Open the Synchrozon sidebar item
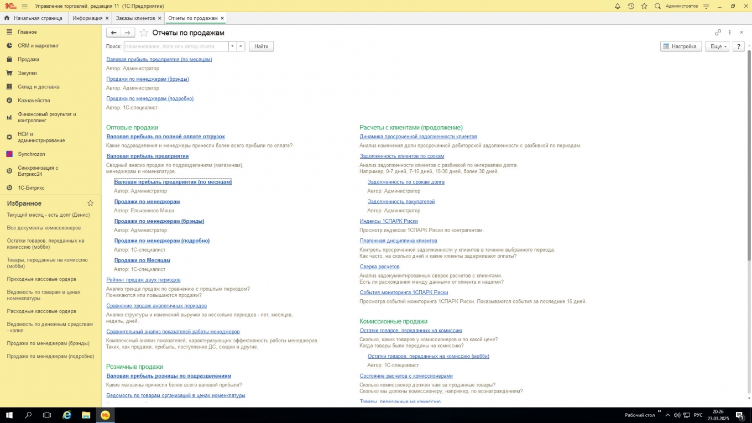This screenshot has width=752, height=423. point(31,154)
